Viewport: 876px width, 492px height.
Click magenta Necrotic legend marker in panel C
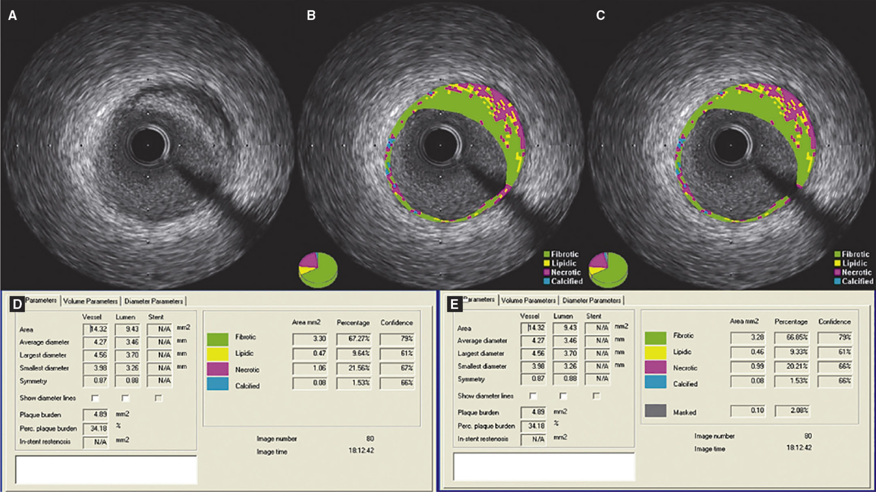(x=837, y=273)
